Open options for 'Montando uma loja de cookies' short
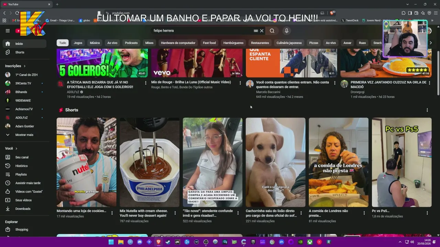This screenshot has height=247, width=440. click(x=112, y=213)
